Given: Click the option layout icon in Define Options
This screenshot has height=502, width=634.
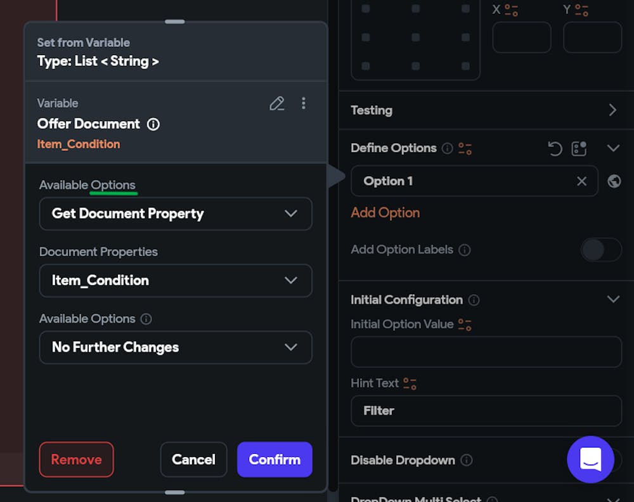Looking at the screenshot, I should tap(579, 148).
